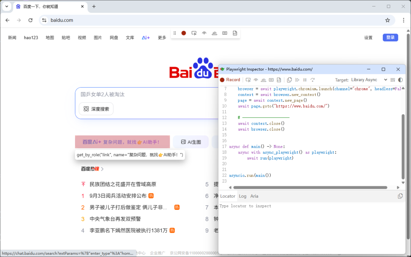
Task: Switch to the Log tab
Action: point(242,196)
